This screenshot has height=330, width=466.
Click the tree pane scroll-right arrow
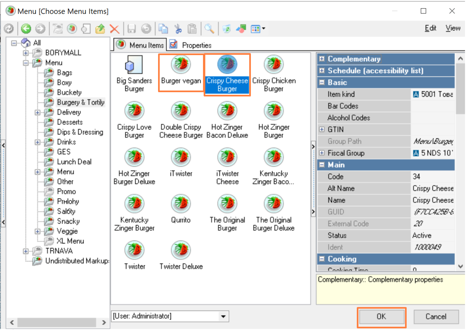(104, 323)
